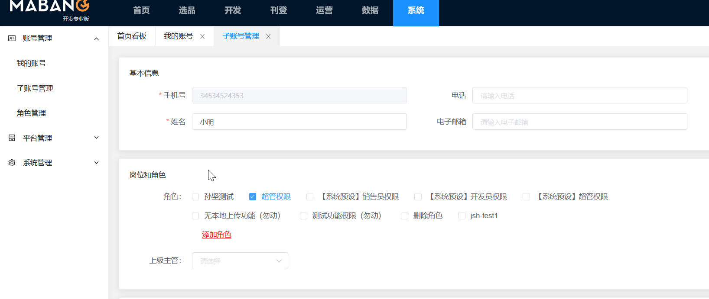Viewport: 709px width, 299px height.
Task: Open the 首页 top navigation menu
Action: (141, 10)
